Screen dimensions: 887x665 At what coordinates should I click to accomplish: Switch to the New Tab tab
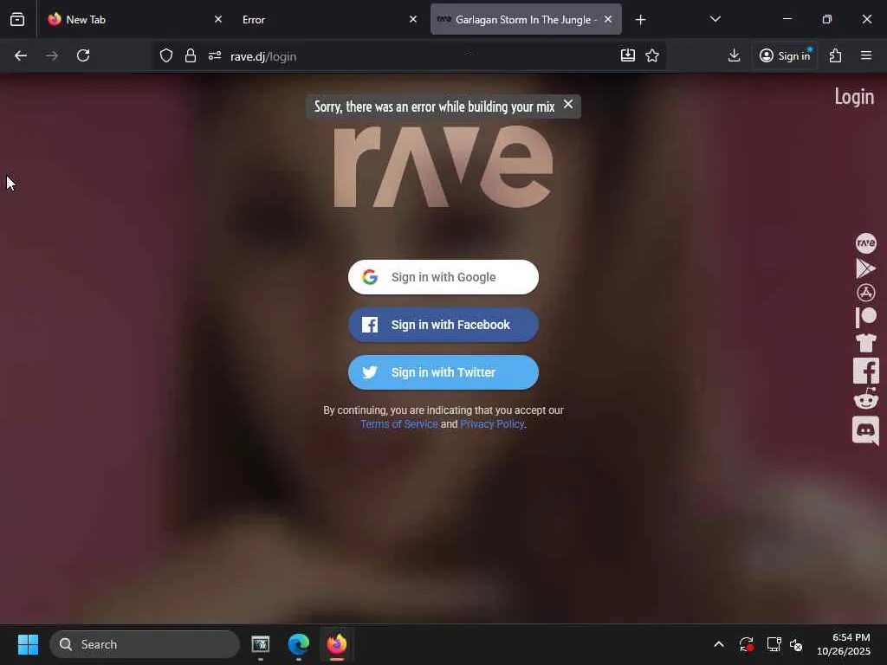click(x=133, y=19)
